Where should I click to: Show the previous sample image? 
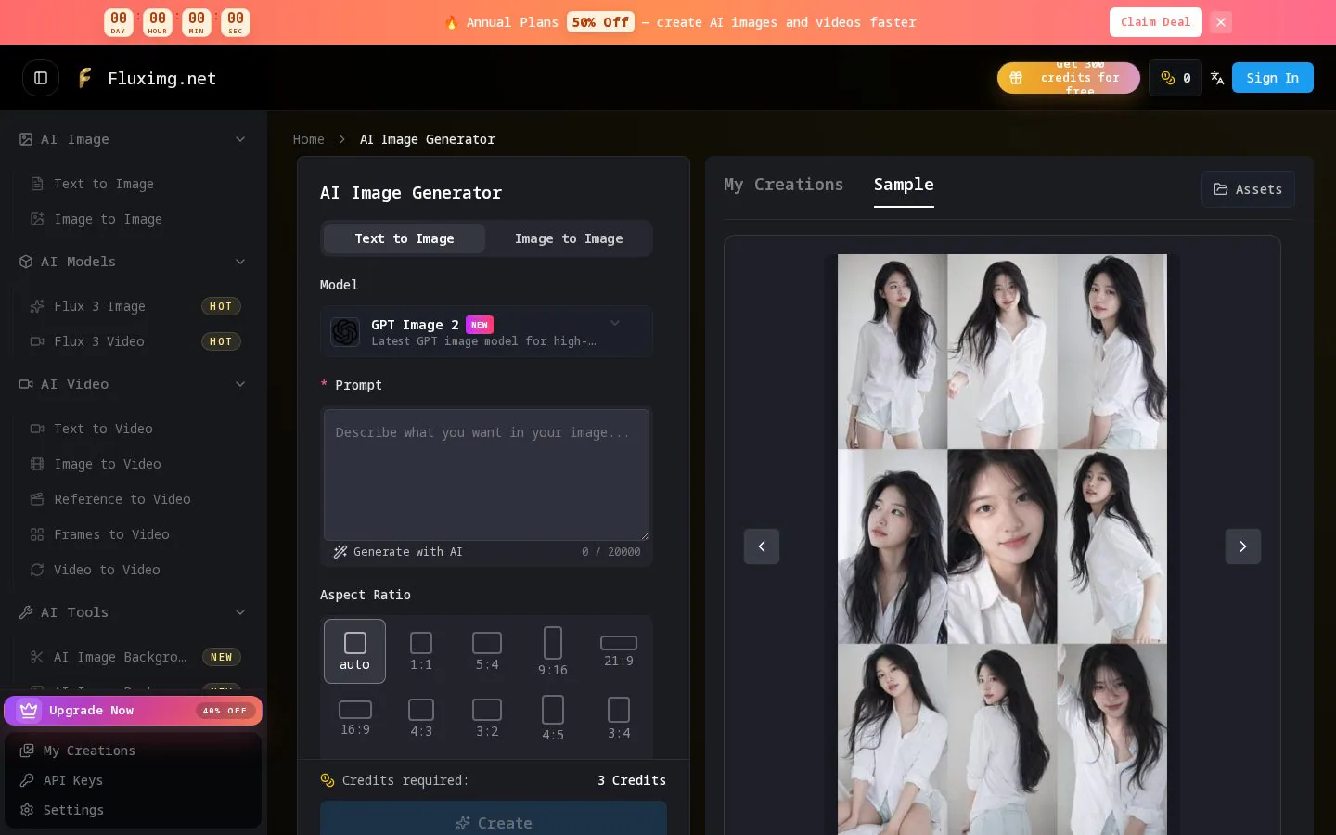762,546
